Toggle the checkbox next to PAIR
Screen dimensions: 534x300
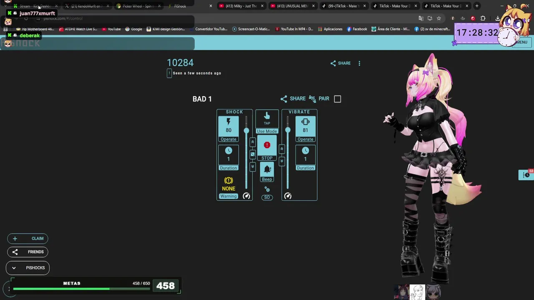[338, 99]
